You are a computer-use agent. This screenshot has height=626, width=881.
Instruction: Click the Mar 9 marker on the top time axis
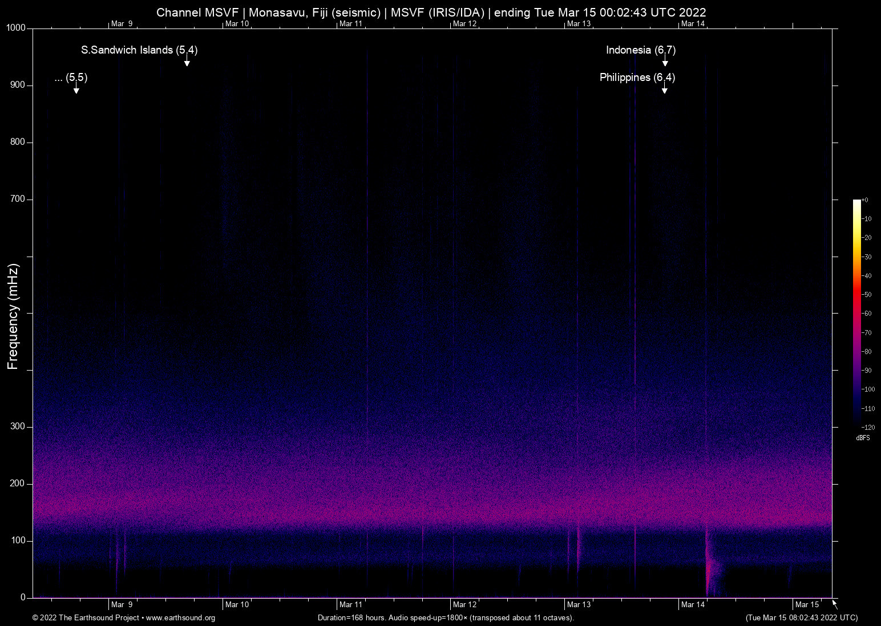pyautogui.click(x=122, y=23)
